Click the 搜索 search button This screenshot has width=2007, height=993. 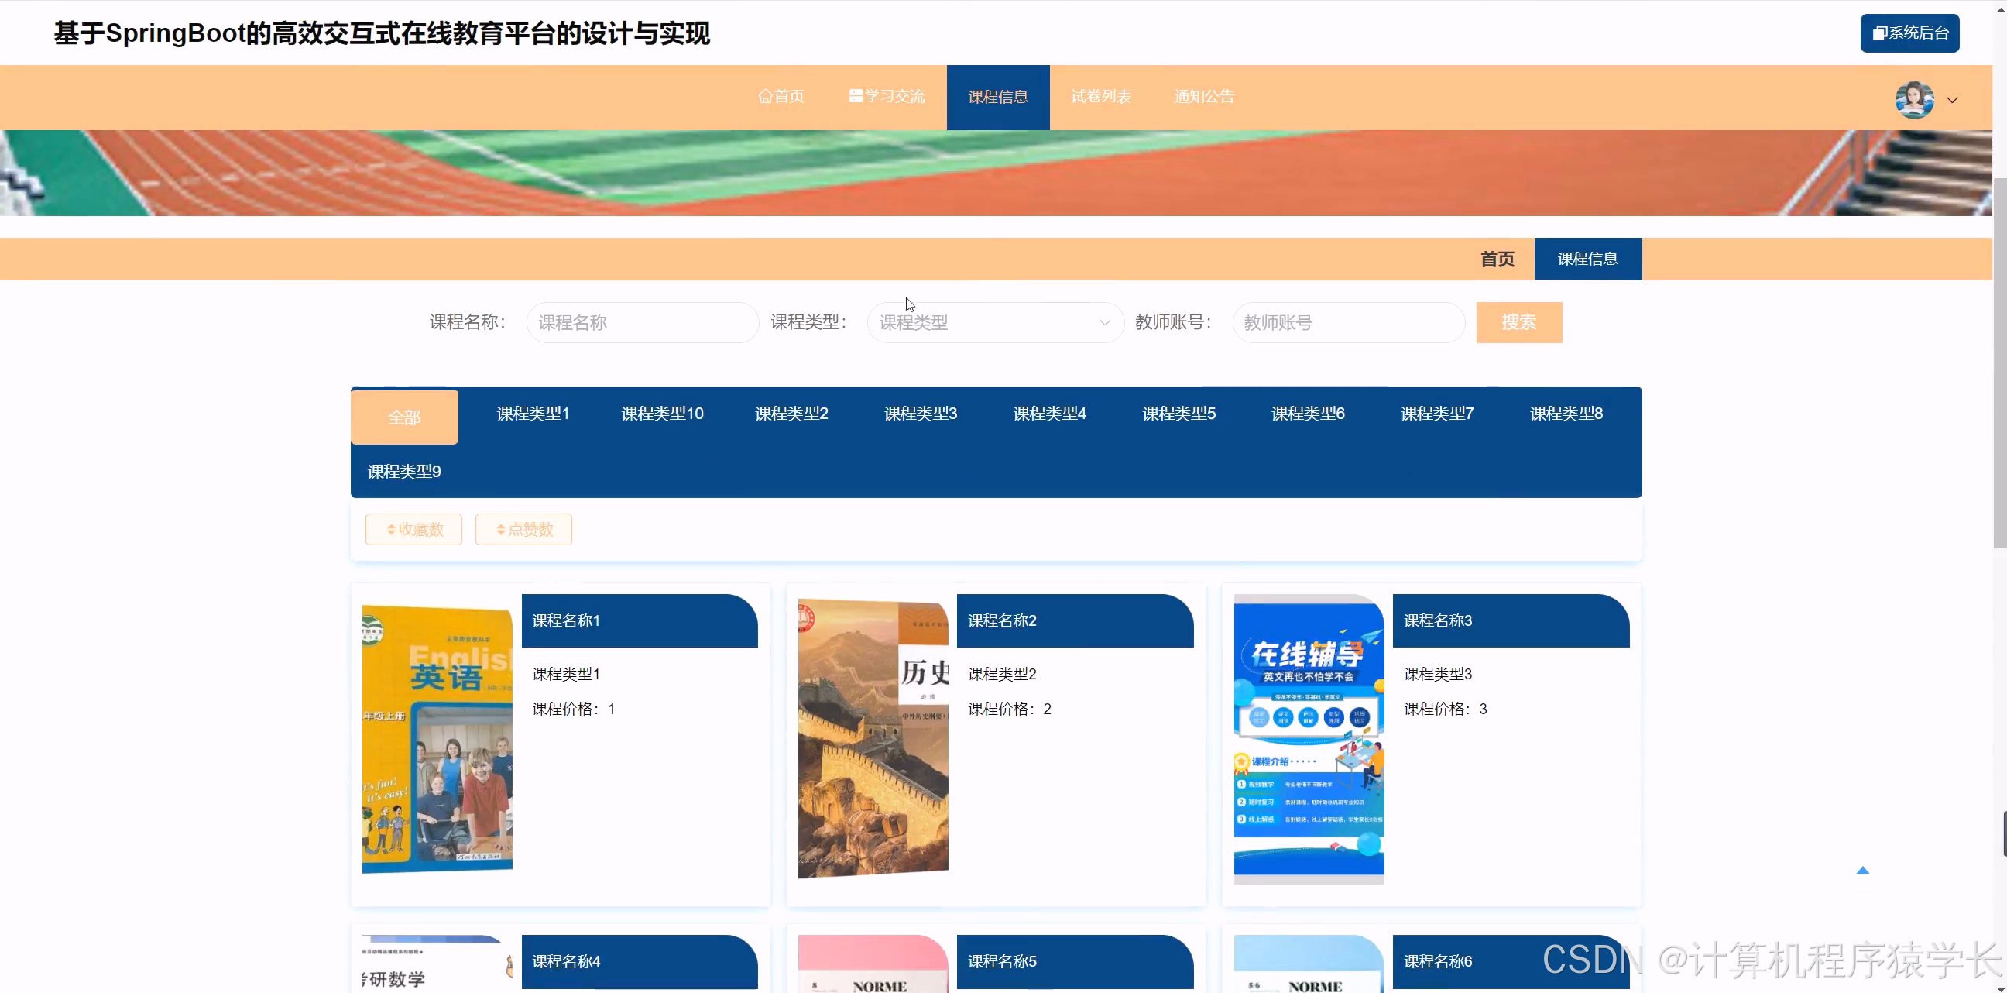click(1518, 322)
